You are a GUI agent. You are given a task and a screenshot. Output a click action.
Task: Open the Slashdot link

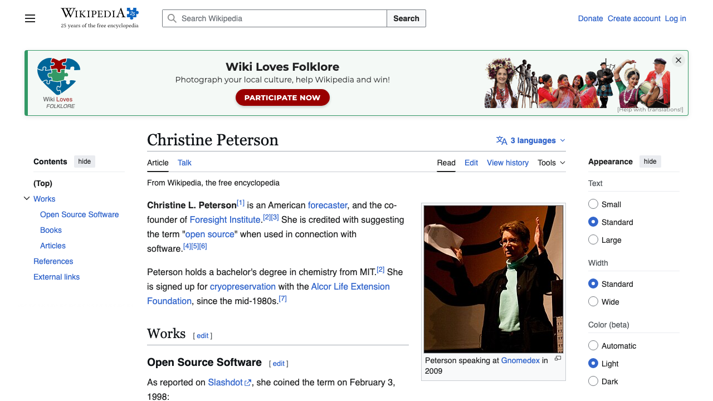226,382
